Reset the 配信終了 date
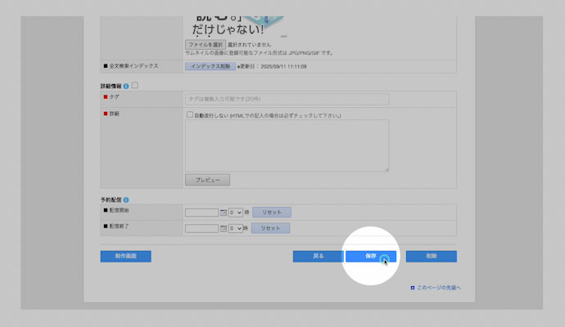The image size is (565, 327). tap(271, 229)
